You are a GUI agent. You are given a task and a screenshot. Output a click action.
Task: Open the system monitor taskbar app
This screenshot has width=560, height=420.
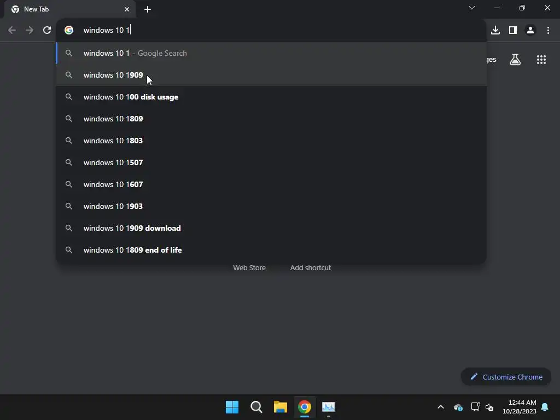pyautogui.click(x=329, y=407)
